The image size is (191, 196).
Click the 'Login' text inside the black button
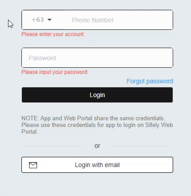[97, 95]
